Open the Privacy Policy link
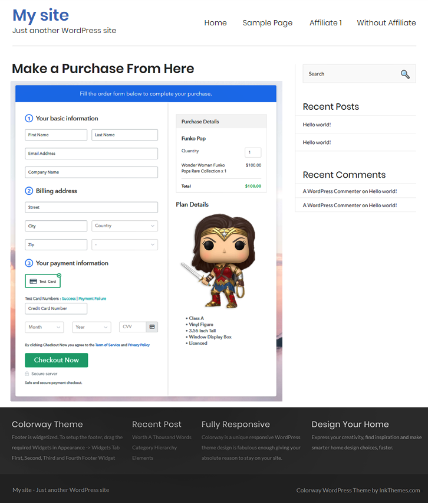Image resolution: width=428 pixels, height=503 pixels. (139, 345)
